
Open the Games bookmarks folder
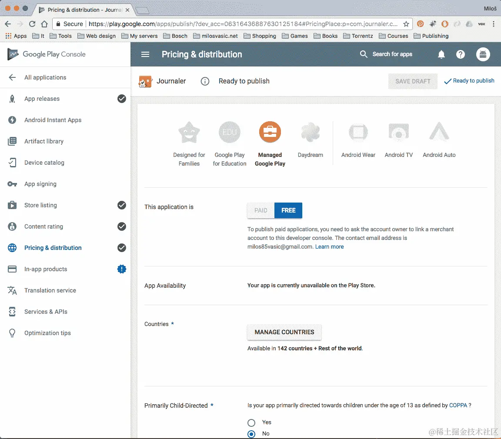coord(295,36)
